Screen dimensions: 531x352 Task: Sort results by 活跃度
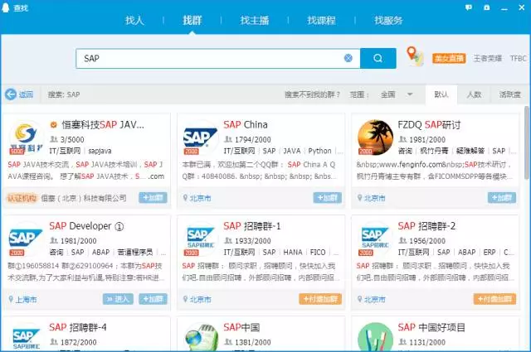(x=509, y=94)
